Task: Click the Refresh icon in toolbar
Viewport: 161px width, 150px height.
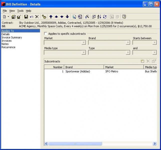Action: [105, 17]
